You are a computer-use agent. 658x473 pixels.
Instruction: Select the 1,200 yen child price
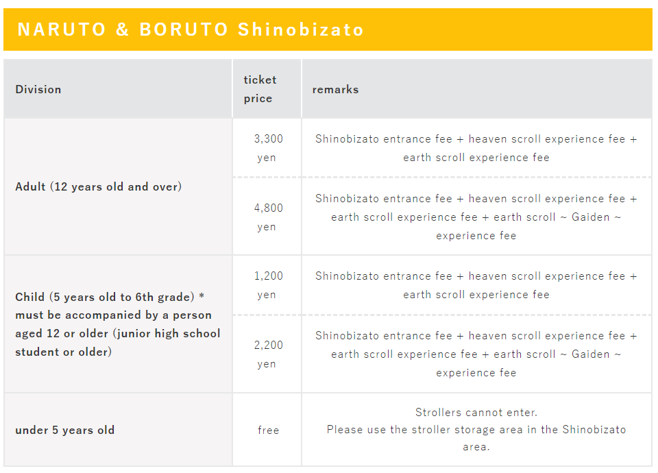pyautogui.click(x=267, y=285)
